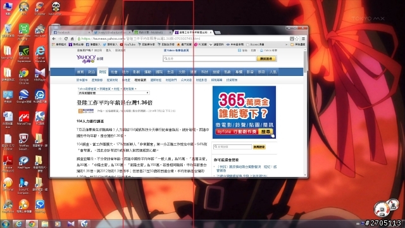Open Internet Explorer from the taskbar
Image resolution: width=405 pixels, height=228 pixels.
click(x=18, y=224)
